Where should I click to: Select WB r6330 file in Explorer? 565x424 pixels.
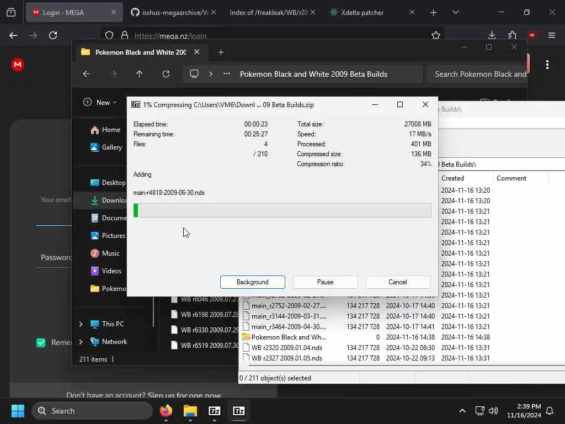pyautogui.click(x=205, y=330)
